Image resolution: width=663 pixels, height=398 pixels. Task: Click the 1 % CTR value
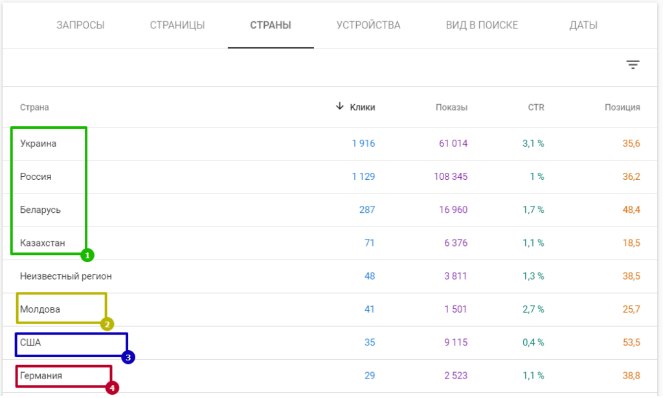[537, 177]
